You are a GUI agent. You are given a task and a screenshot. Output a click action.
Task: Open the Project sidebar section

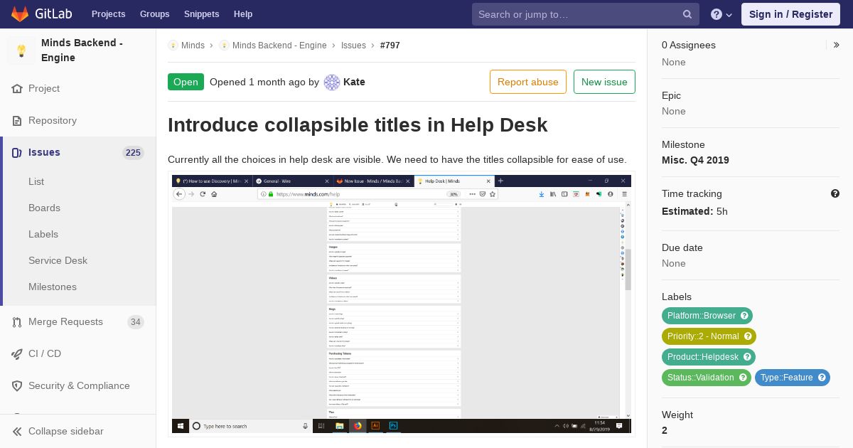pyautogui.click(x=44, y=89)
